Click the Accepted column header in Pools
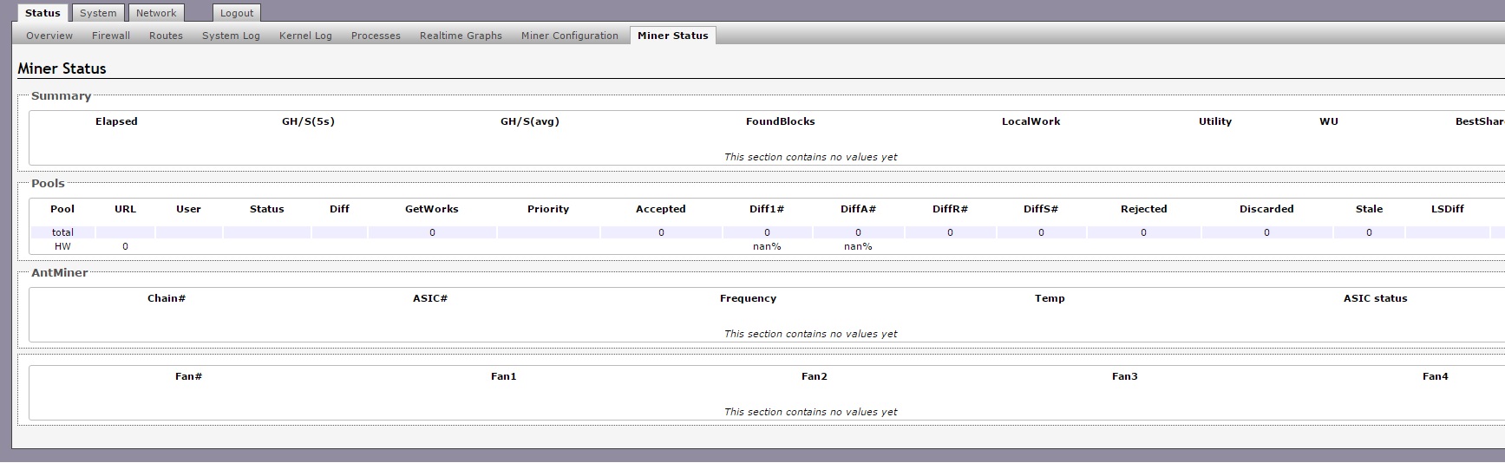Screen dimensions: 1505x463 tap(661, 209)
